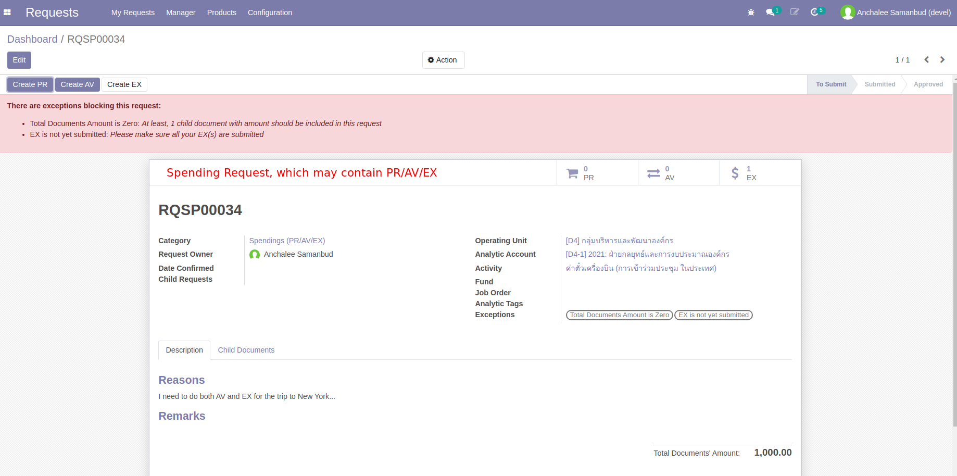
Task: Open the AV transfer arrows stat button
Action: click(678, 173)
